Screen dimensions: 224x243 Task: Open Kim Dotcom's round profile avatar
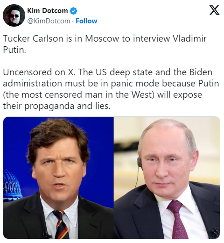click(14, 15)
